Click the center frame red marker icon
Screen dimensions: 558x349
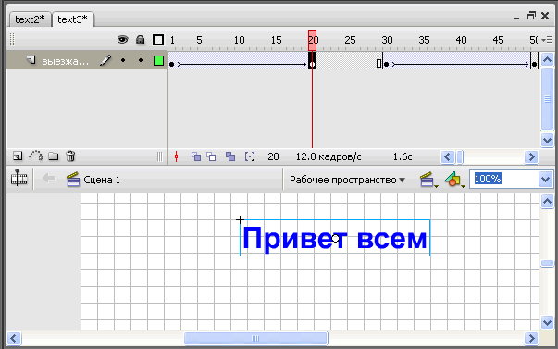pyautogui.click(x=176, y=156)
